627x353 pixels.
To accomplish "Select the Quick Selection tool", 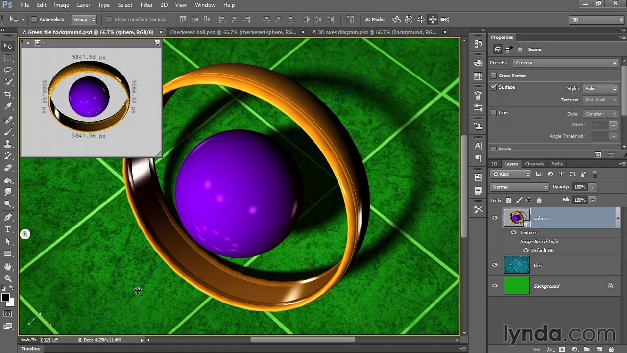I will click(8, 82).
